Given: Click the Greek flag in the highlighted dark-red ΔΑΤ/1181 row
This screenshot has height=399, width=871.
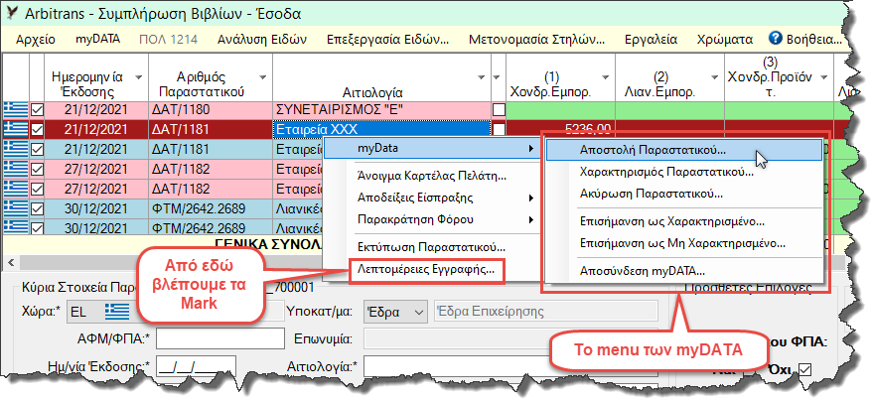Looking at the screenshot, I should click(x=15, y=129).
